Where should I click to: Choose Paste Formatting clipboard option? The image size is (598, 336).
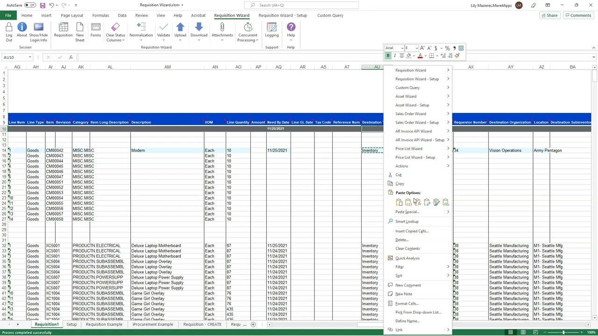pyautogui.click(x=436, y=202)
